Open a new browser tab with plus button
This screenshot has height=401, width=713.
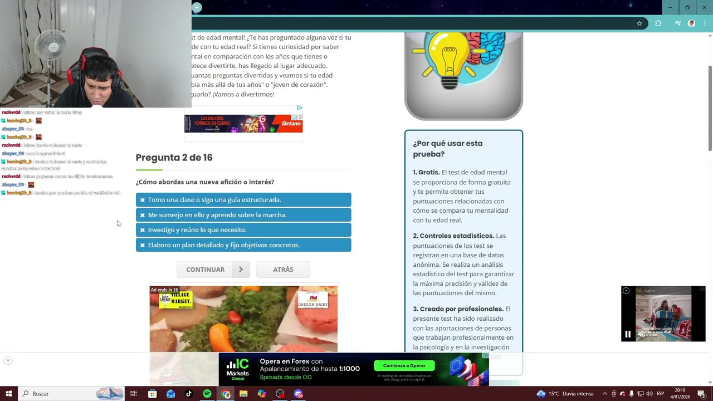[x=197, y=7]
